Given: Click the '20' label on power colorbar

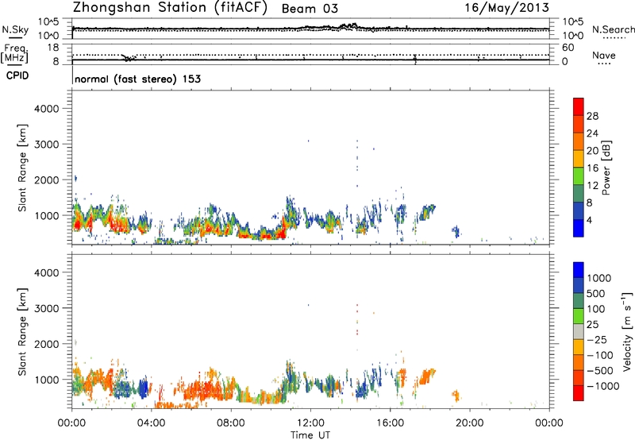Looking at the screenshot, I should [x=592, y=151].
